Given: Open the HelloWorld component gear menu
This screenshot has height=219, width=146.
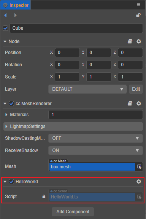Looking at the screenshot, I should click(139, 181).
